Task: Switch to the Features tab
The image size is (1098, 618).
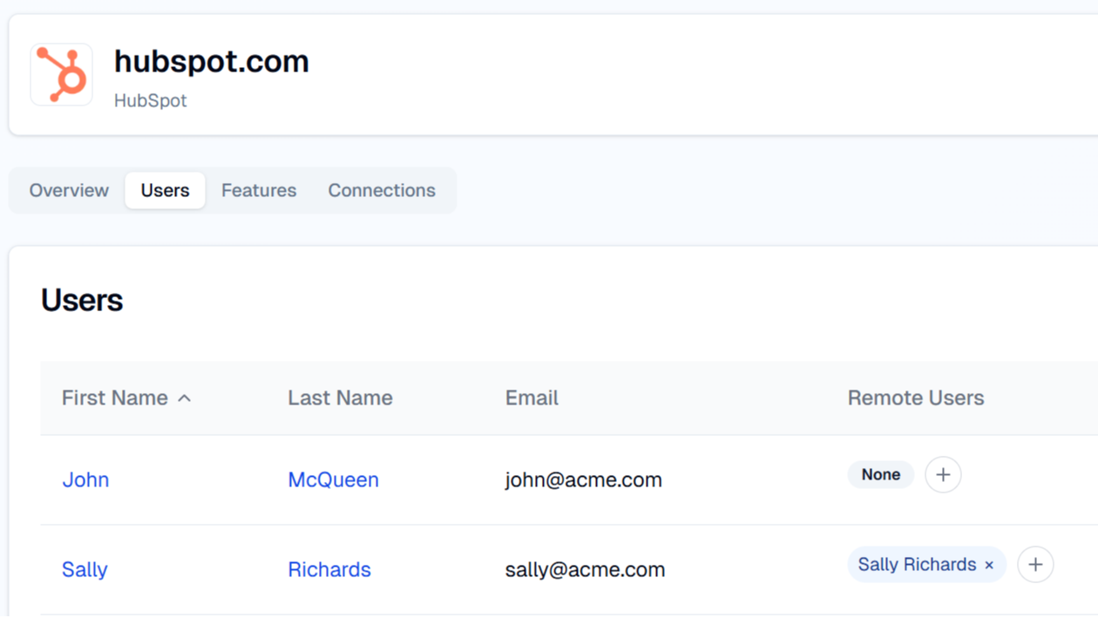Action: coord(259,190)
